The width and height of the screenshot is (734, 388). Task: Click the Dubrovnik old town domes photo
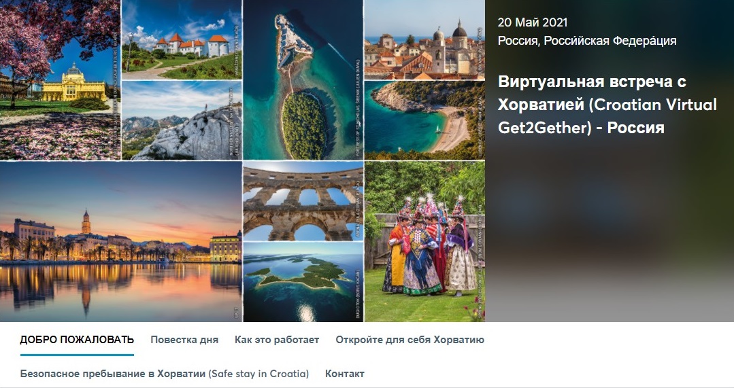424,39
